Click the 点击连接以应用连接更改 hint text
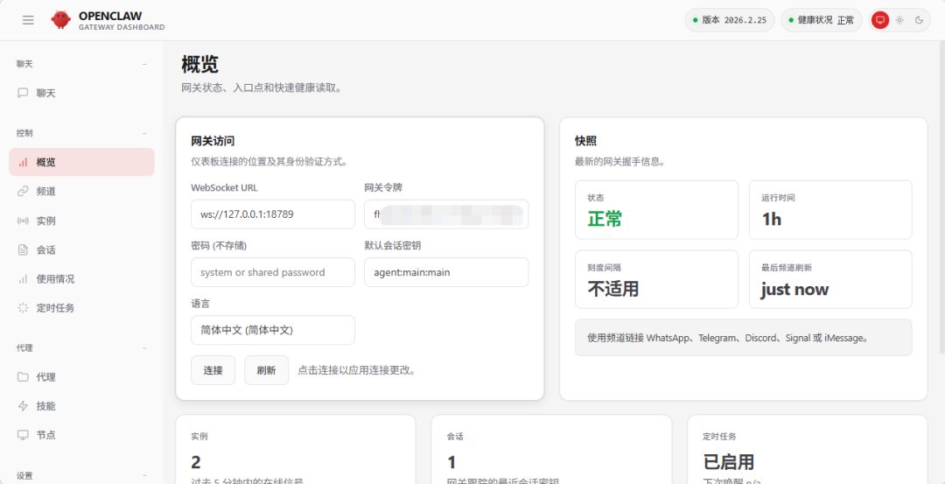 pyautogui.click(x=356, y=370)
